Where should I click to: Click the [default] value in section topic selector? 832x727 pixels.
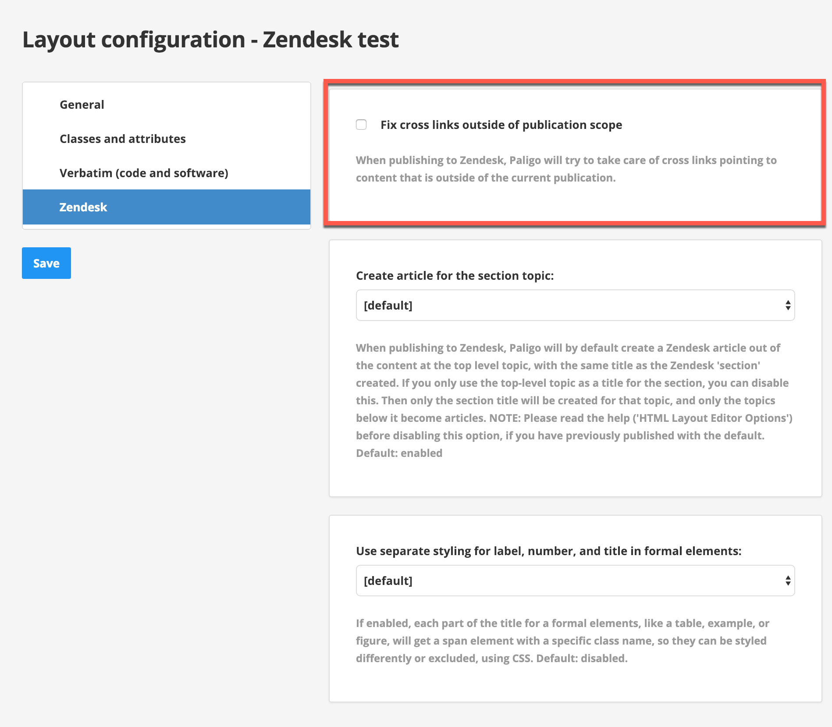pos(388,305)
